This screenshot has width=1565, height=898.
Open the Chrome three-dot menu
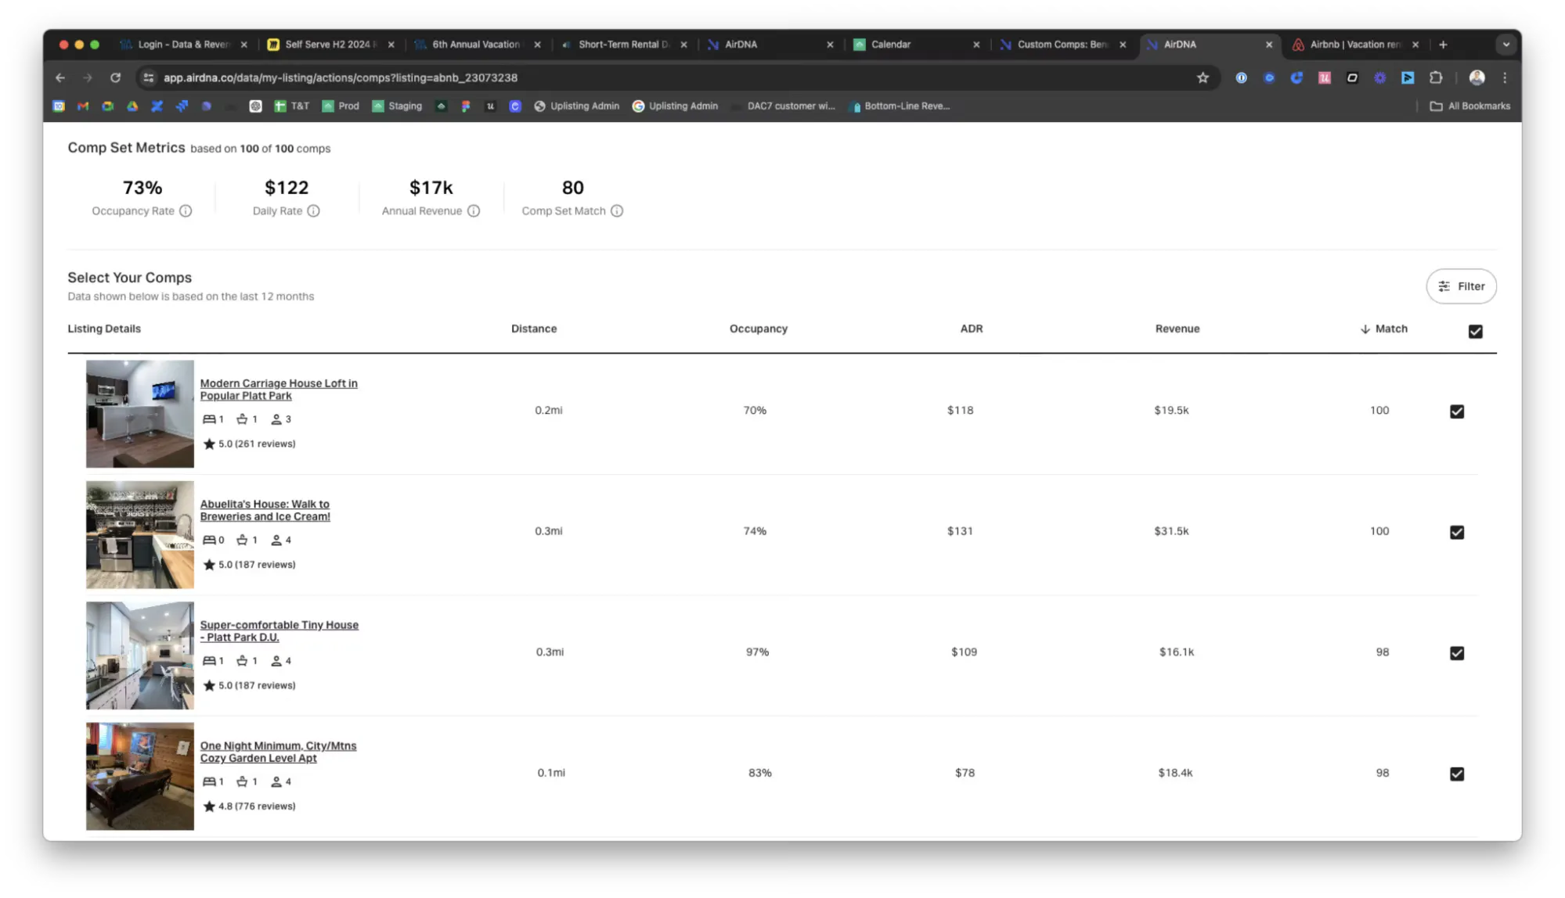1505,77
